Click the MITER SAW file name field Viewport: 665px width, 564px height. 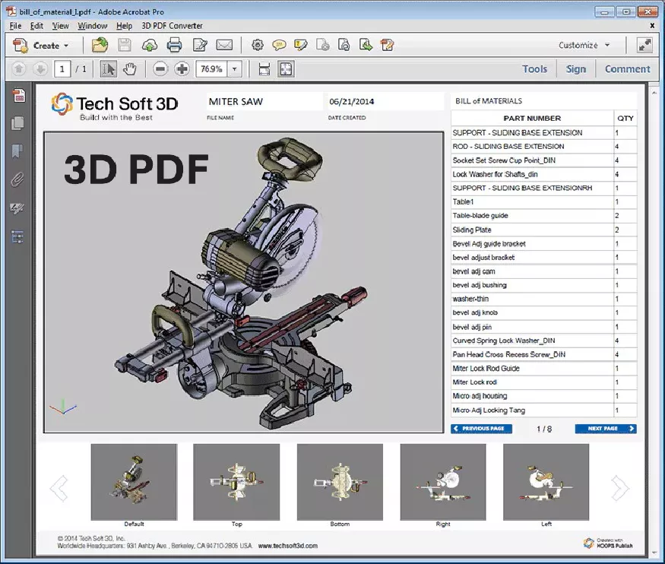(x=264, y=102)
